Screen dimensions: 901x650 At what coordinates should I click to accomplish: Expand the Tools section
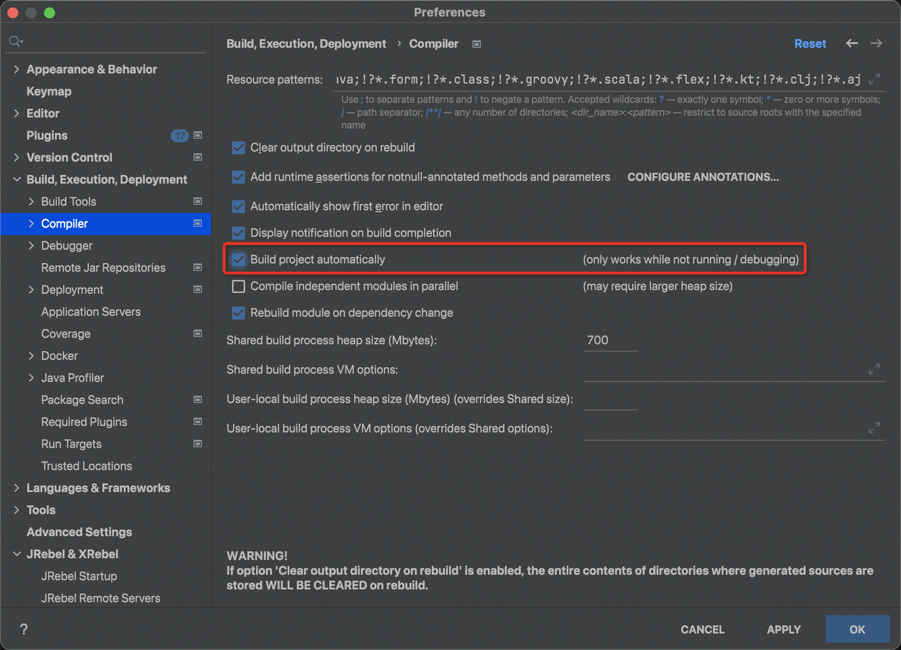[17, 510]
